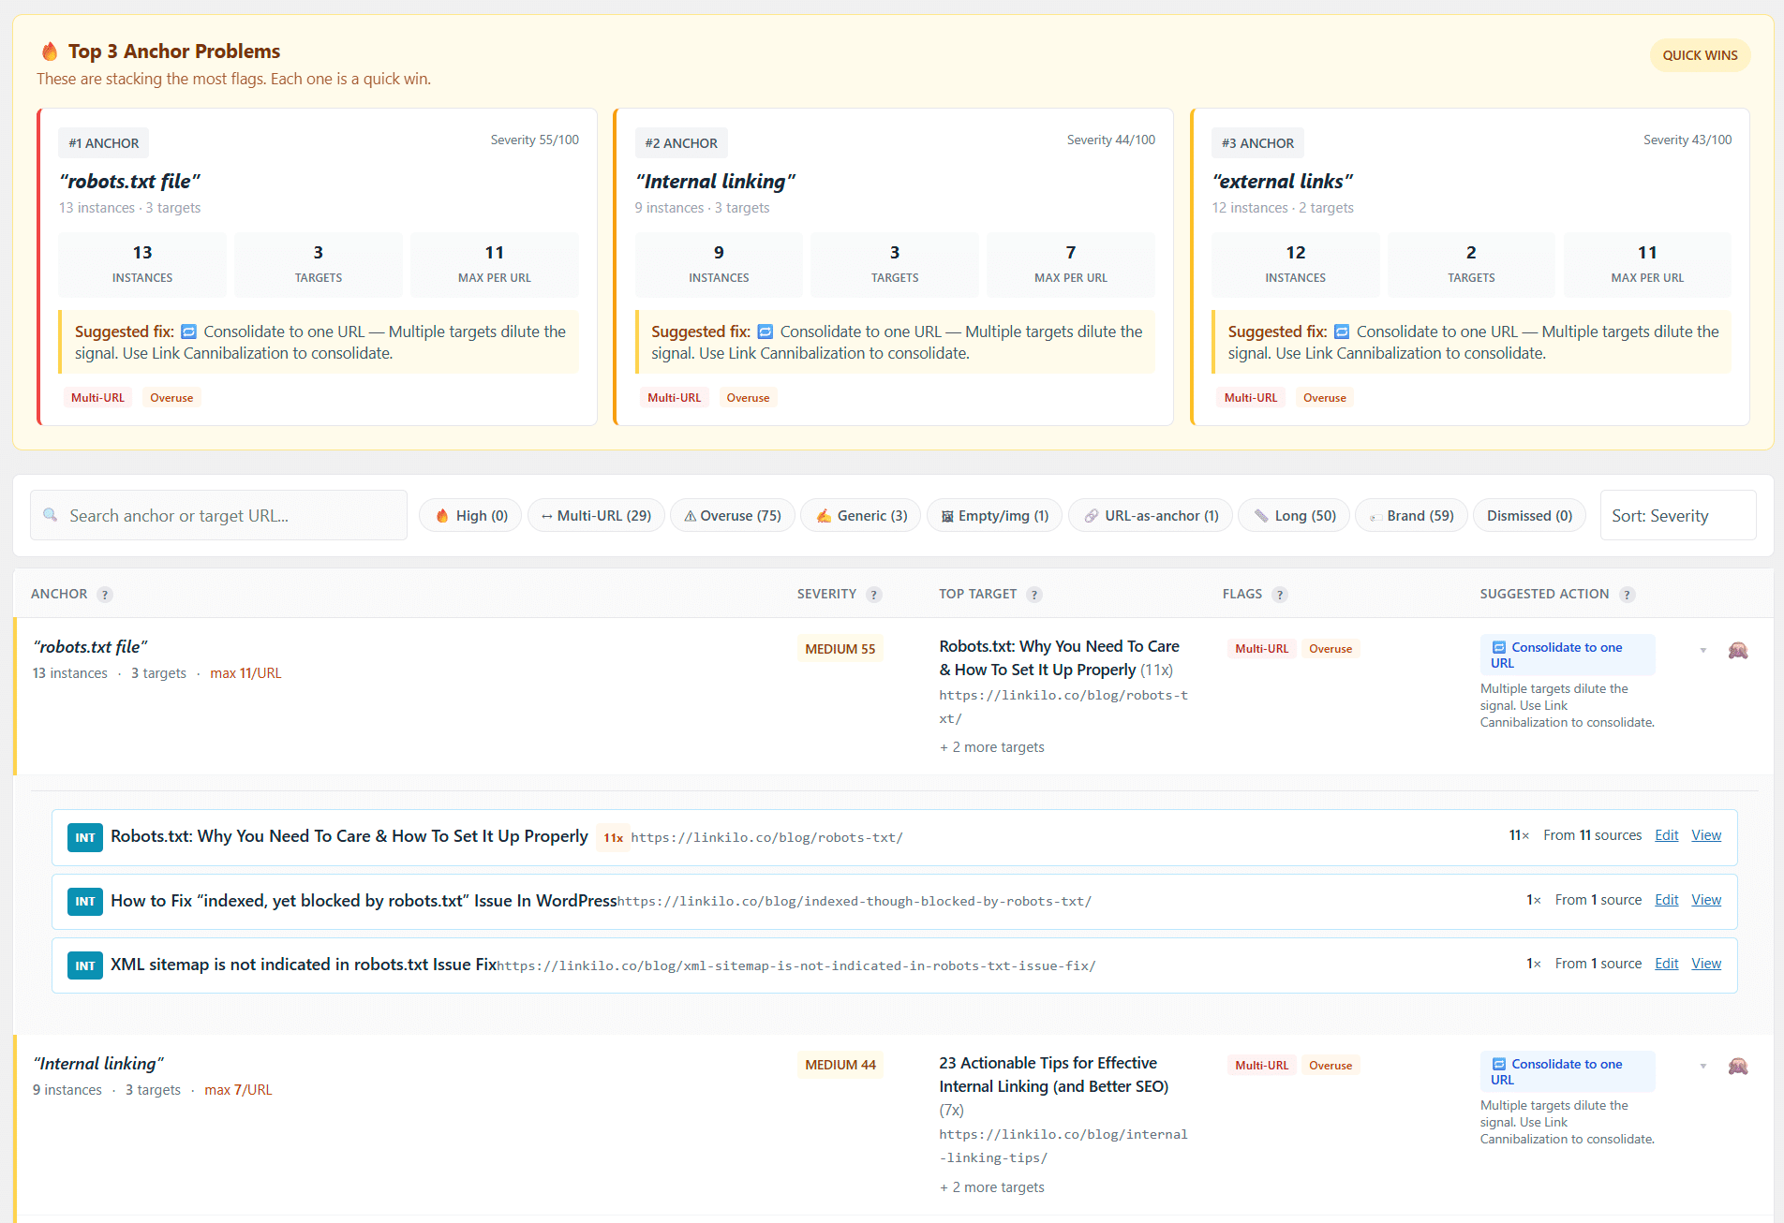Click MEDIUM 55 severity badge

coord(840,649)
